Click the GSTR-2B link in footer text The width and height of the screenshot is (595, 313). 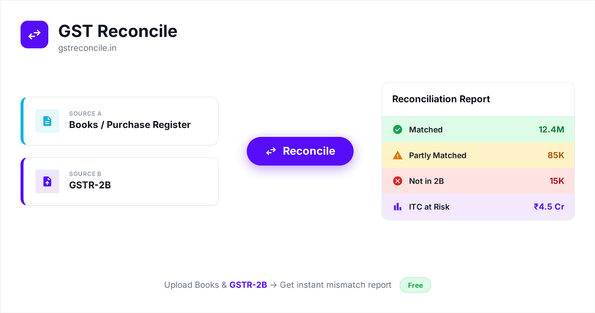point(248,285)
